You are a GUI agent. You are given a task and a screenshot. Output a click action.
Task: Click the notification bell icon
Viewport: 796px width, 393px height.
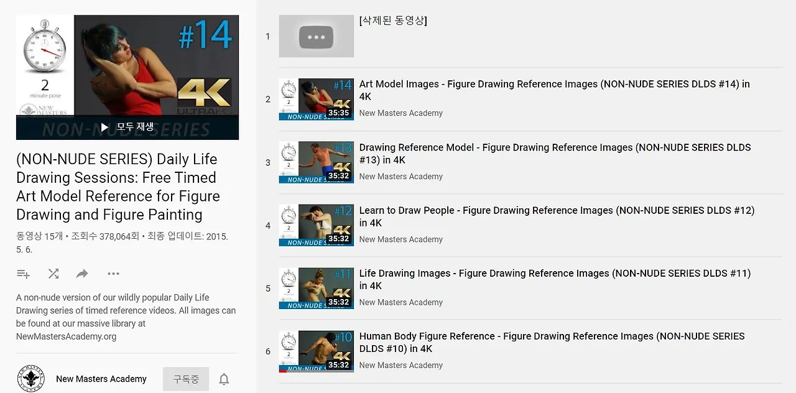coord(224,379)
